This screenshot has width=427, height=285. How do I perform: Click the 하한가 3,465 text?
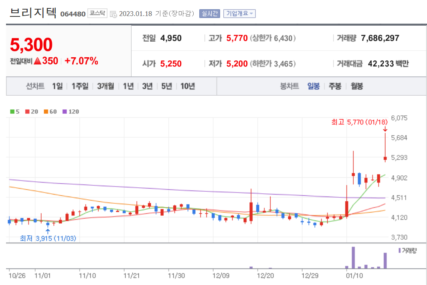point(273,64)
